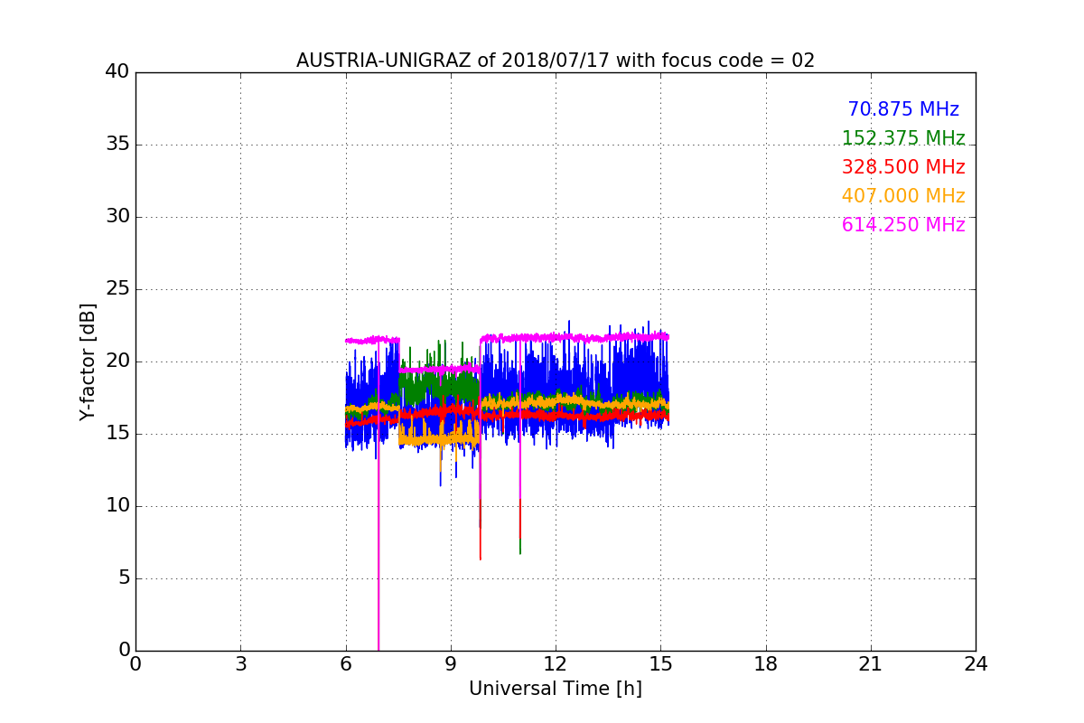
Task: Select the 614.250 MHz legend label
Action: [903, 225]
